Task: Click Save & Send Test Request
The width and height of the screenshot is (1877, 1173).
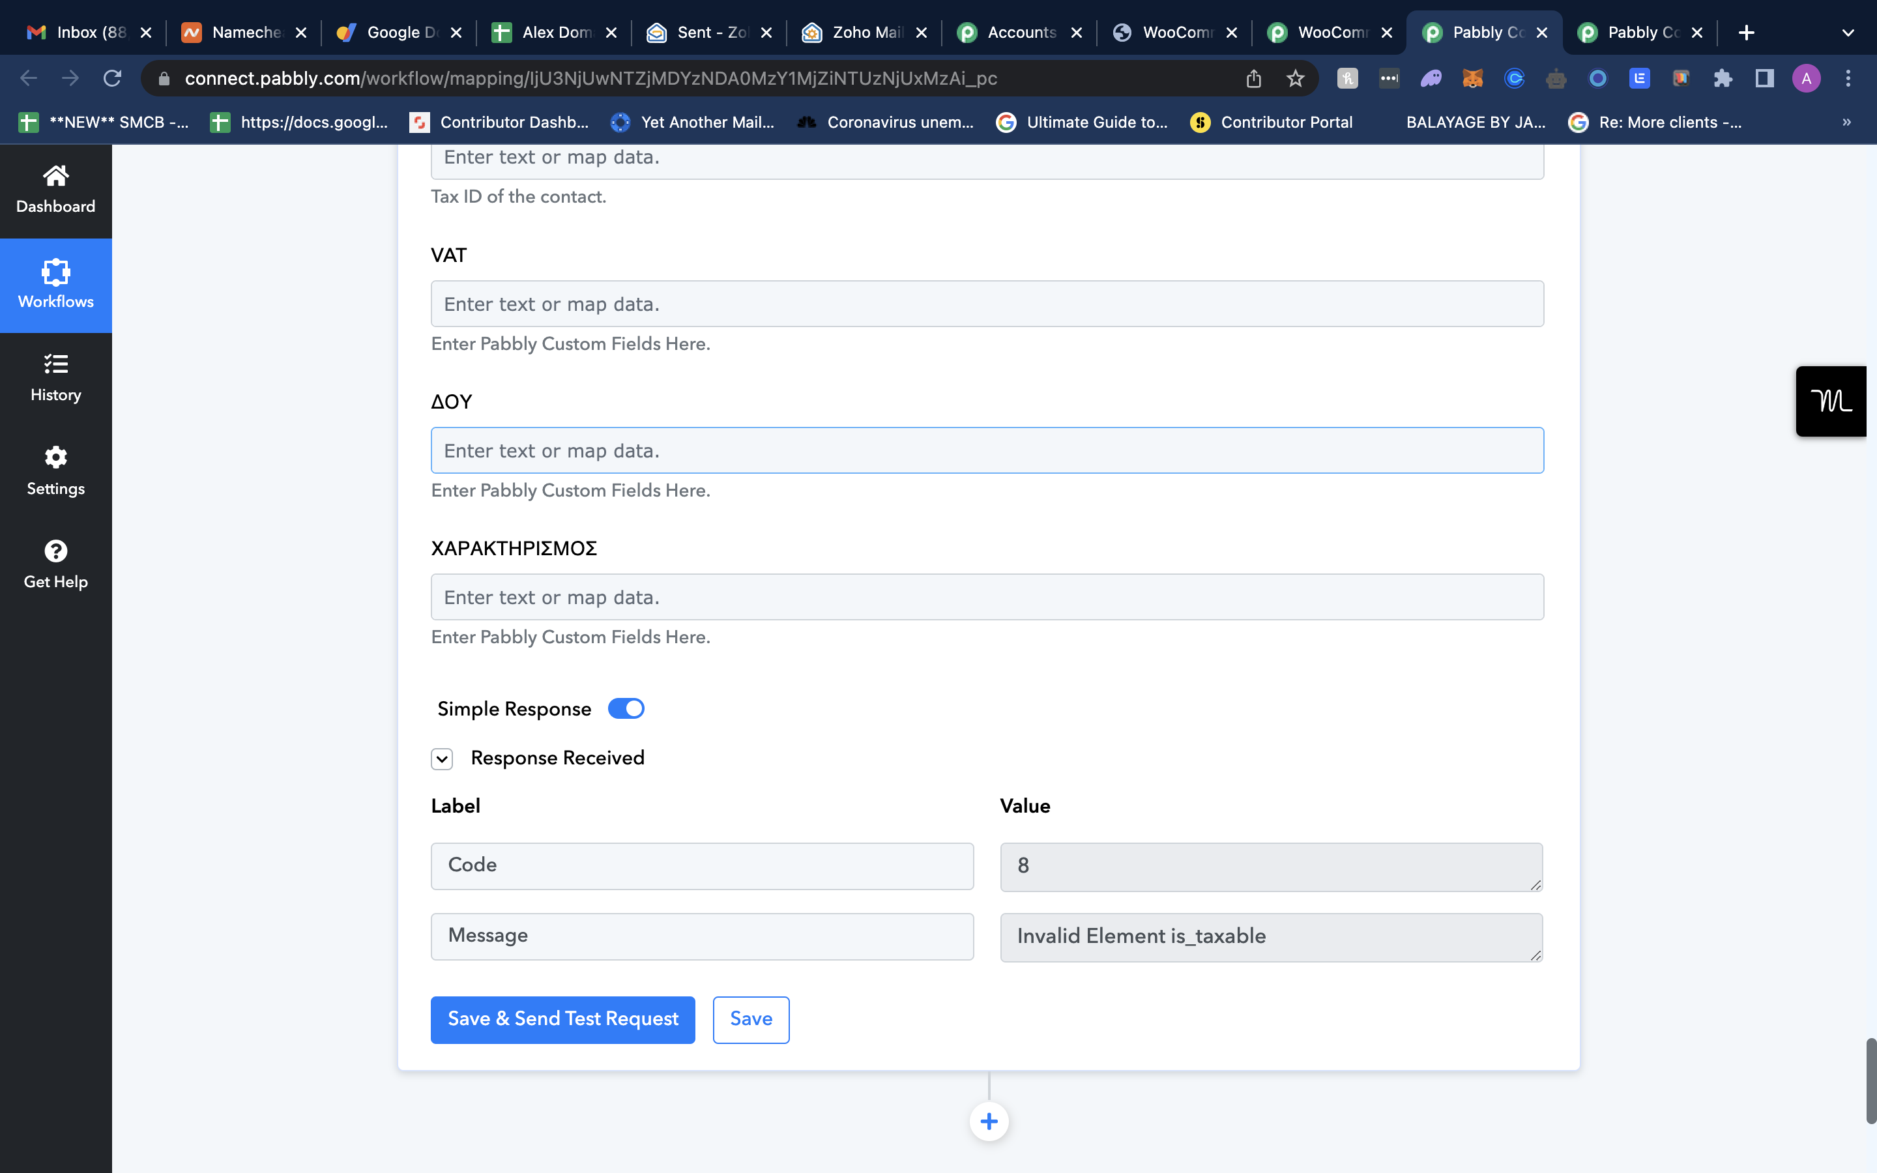Action: pyautogui.click(x=562, y=1019)
